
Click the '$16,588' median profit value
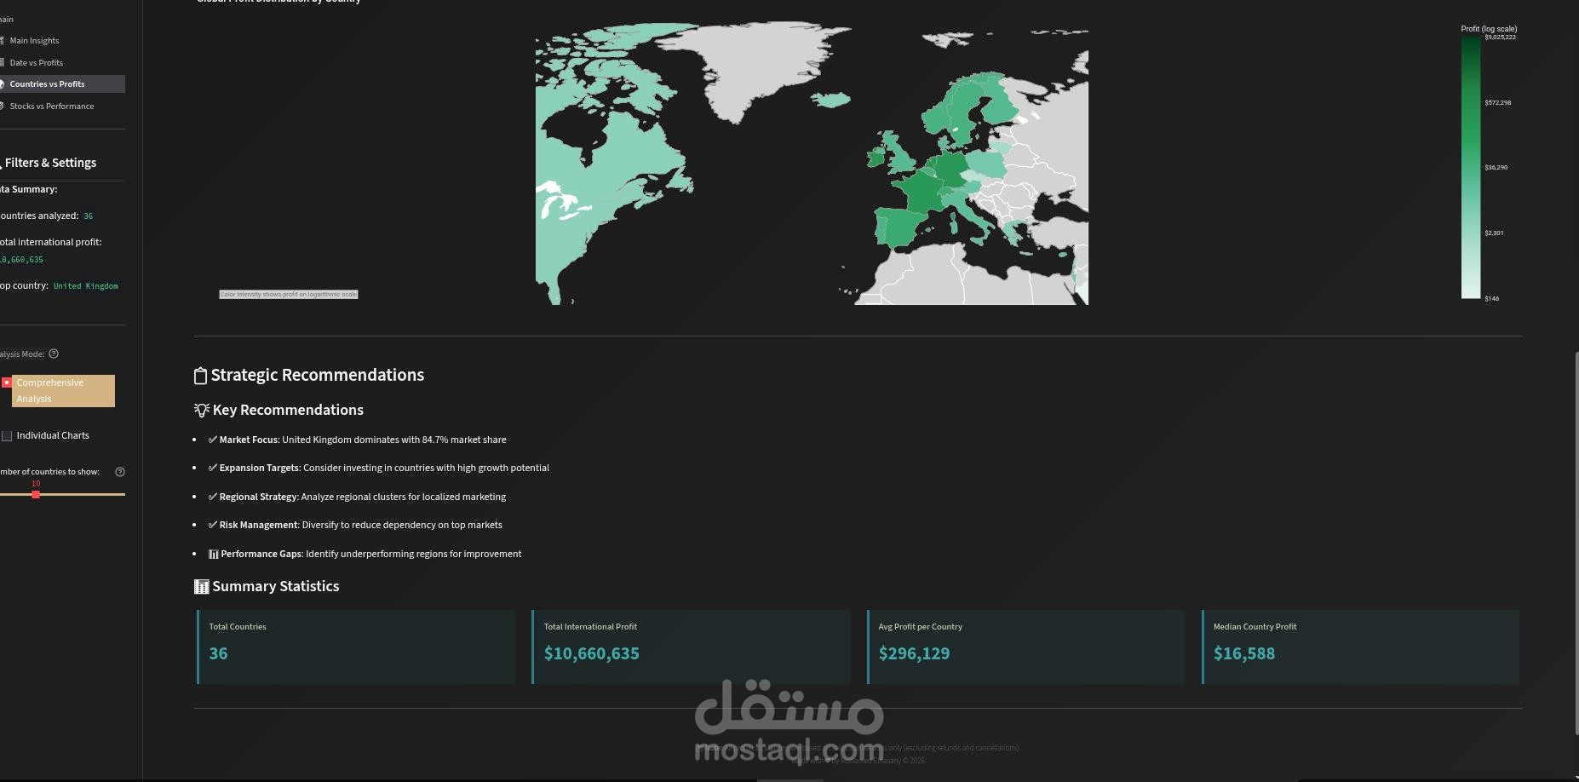1244,654
